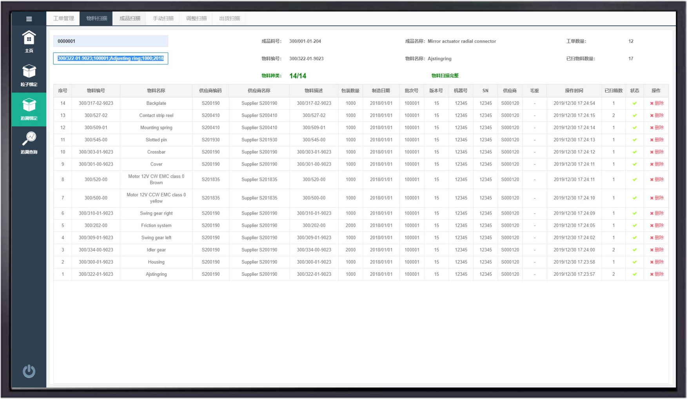Delete the Backplate row
Viewport: 688px width, 399px height.
point(657,103)
